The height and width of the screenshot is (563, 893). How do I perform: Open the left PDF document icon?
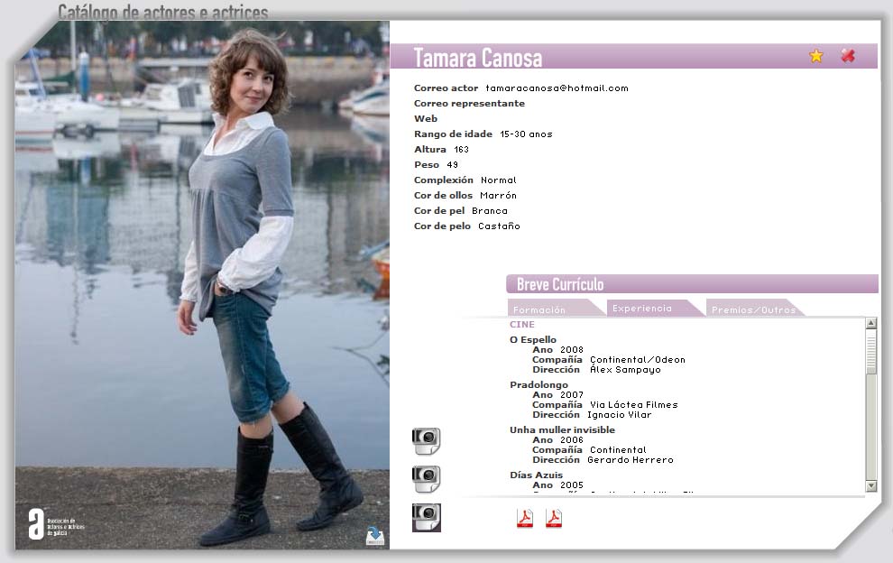click(x=524, y=518)
